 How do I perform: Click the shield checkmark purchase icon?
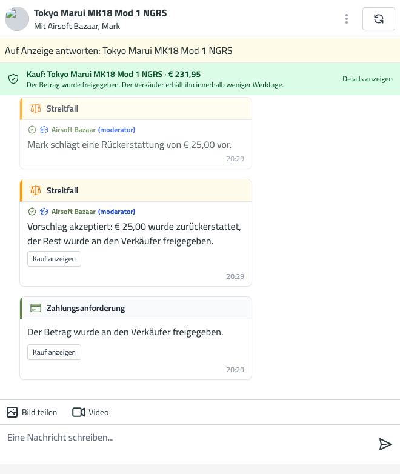(x=13, y=79)
